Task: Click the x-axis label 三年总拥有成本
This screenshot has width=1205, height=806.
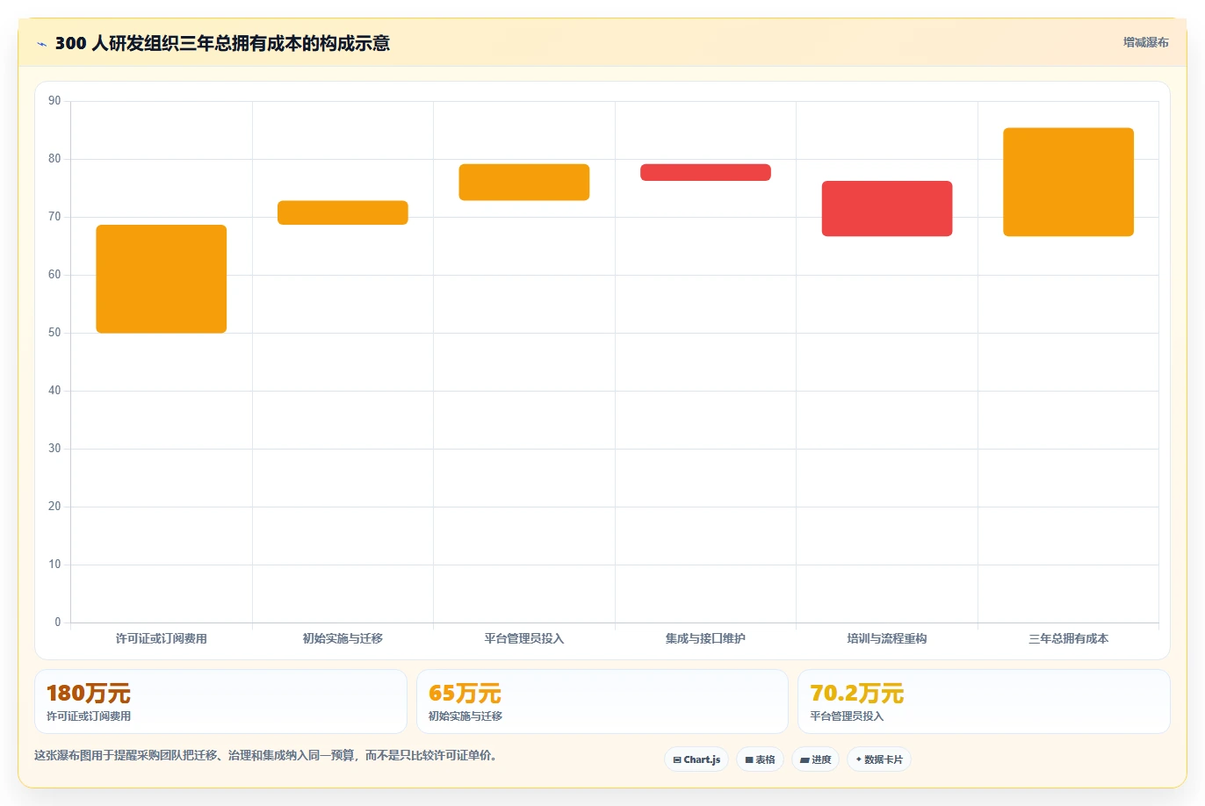Action: [x=1069, y=638]
